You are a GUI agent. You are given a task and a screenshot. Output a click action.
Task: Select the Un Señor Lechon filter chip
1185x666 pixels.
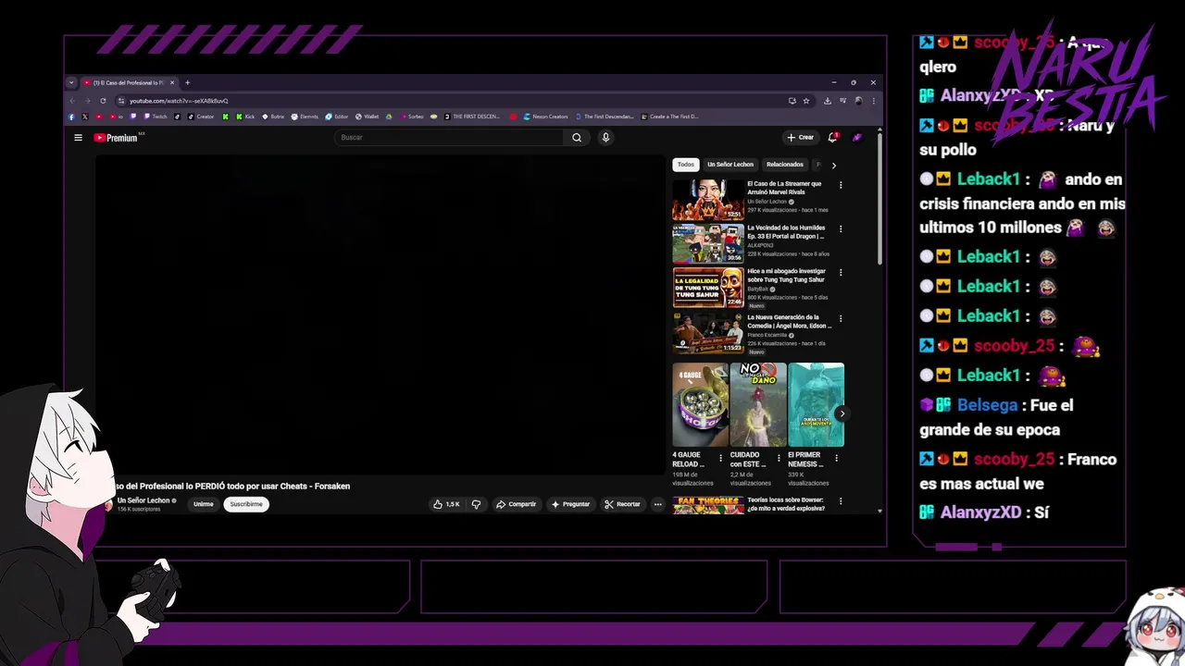[730, 165]
